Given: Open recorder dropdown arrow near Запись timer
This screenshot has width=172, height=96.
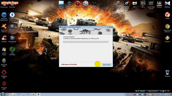Looking at the screenshot, I should 161,91.
